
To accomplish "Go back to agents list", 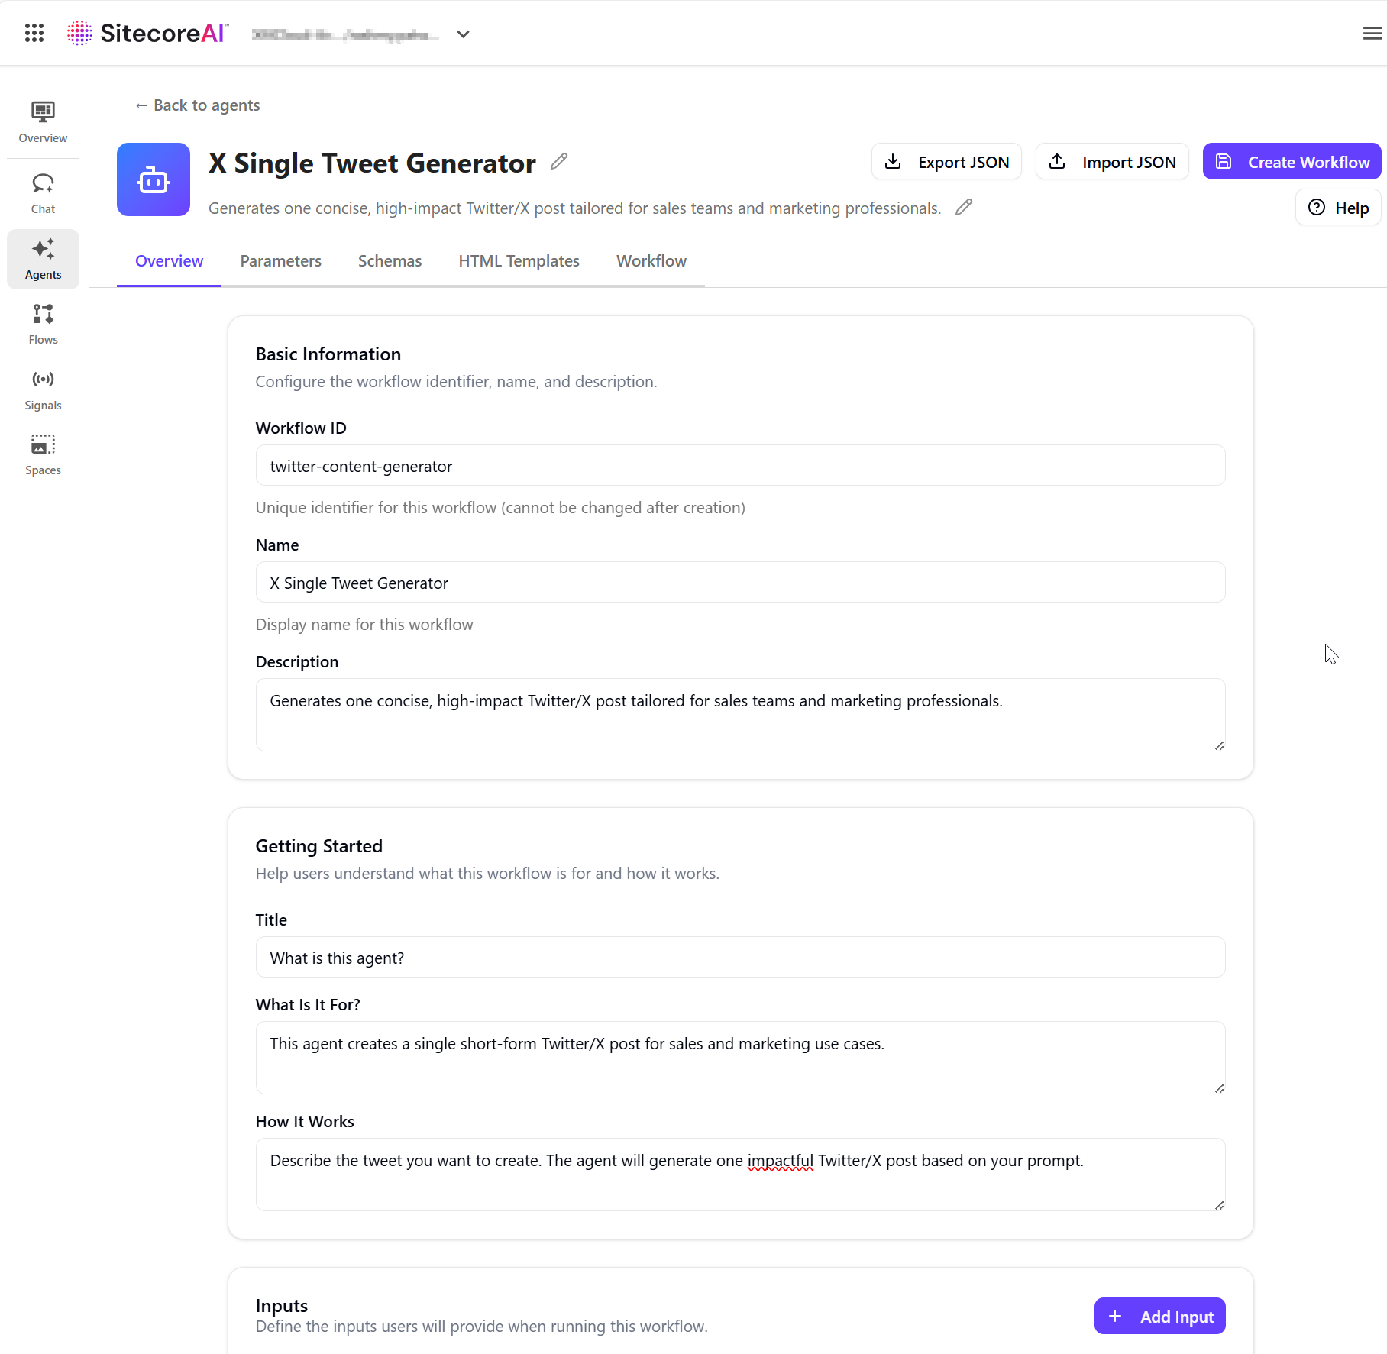I will [x=198, y=105].
